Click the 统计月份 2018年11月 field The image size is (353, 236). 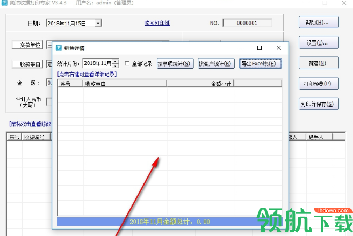click(98, 63)
